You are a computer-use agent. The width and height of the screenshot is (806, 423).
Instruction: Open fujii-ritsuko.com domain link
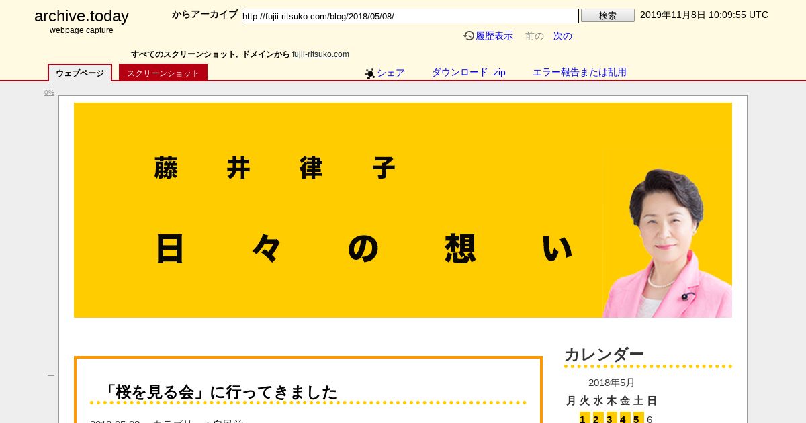(x=320, y=54)
